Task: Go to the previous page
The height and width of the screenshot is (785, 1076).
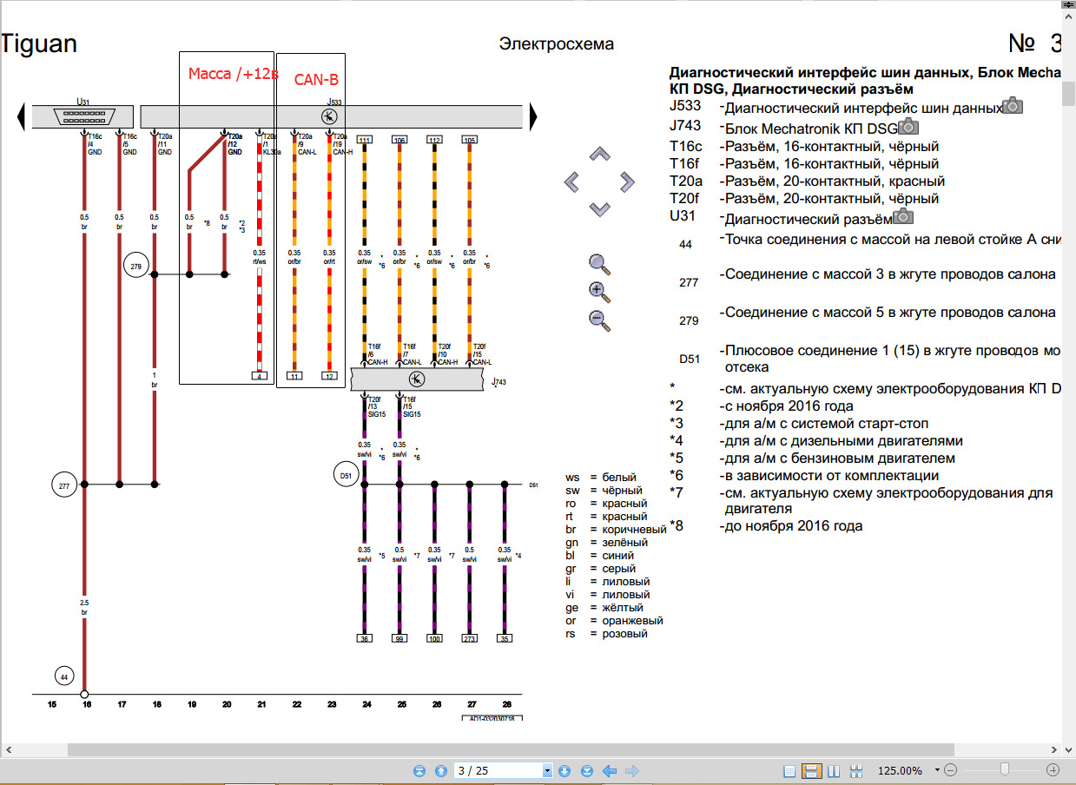Action: tap(440, 770)
